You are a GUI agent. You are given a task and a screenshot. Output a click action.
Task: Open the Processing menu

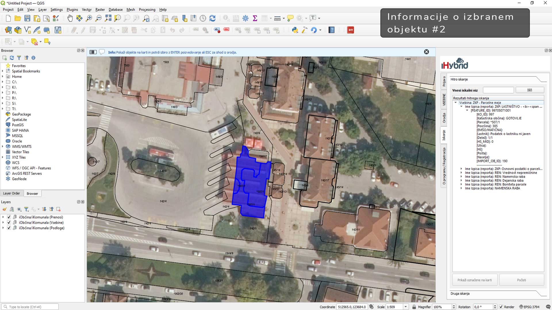(147, 9)
